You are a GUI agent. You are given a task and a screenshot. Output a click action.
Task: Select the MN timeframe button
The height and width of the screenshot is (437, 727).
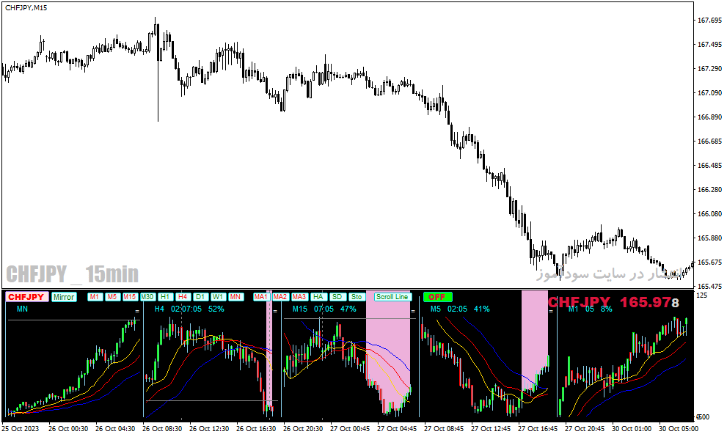235,297
